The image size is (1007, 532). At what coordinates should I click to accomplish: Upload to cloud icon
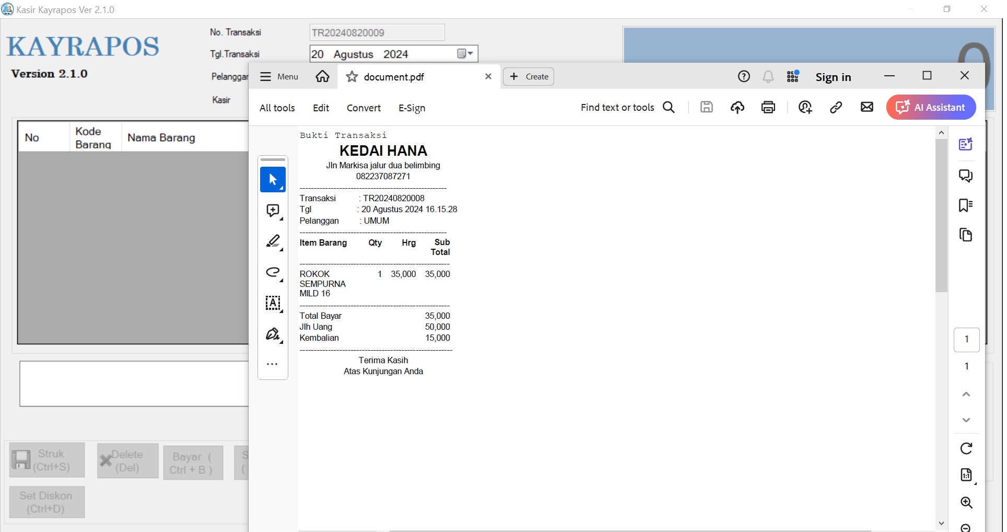(737, 107)
